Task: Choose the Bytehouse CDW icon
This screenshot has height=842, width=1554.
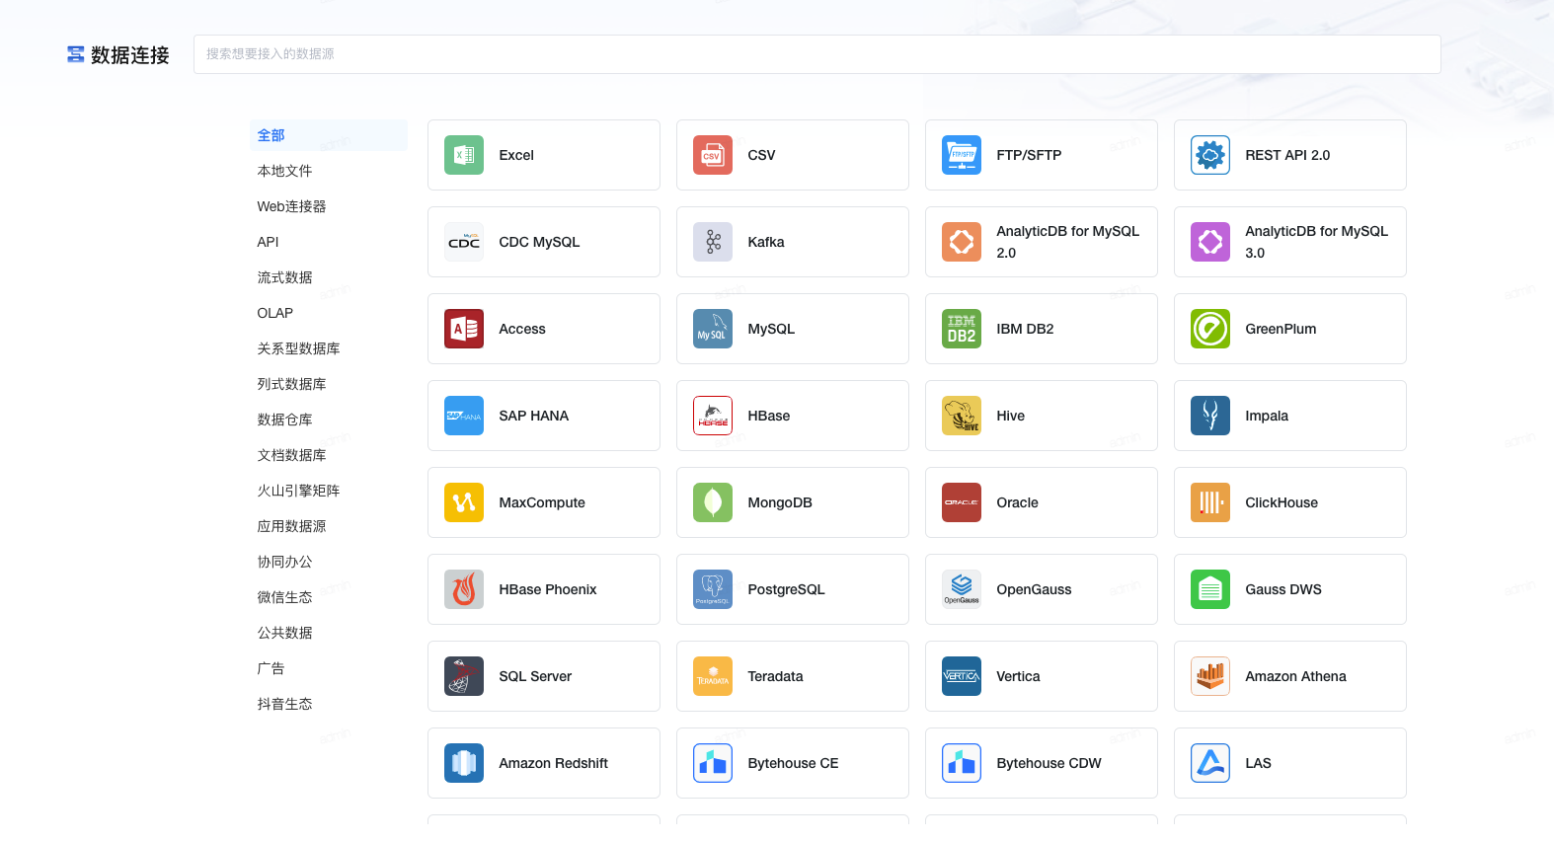Action: pos(962,763)
